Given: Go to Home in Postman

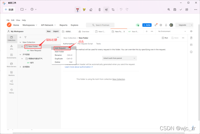Looking at the screenshot, I should pyautogui.click(x=16, y=25).
